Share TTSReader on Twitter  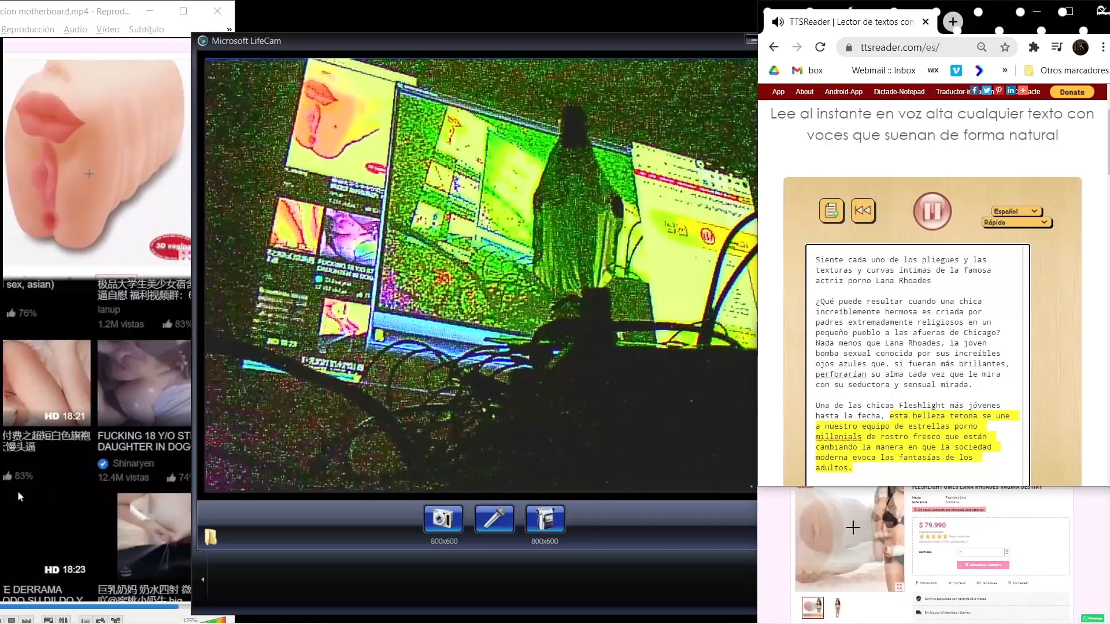coord(986,90)
